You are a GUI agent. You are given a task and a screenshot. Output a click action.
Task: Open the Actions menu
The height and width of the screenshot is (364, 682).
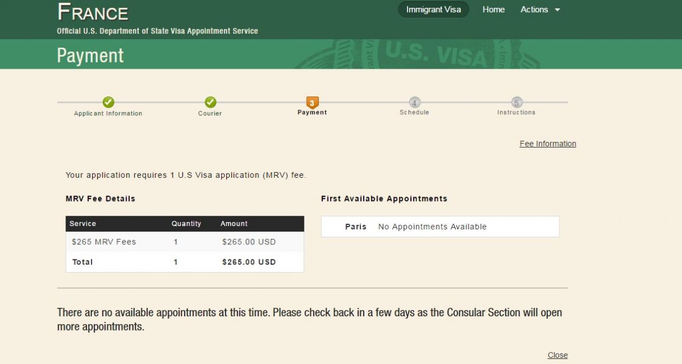click(x=540, y=10)
